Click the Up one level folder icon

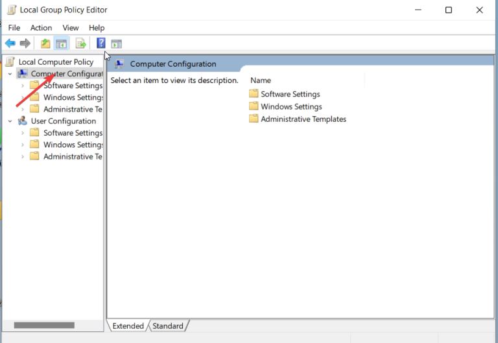point(45,43)
